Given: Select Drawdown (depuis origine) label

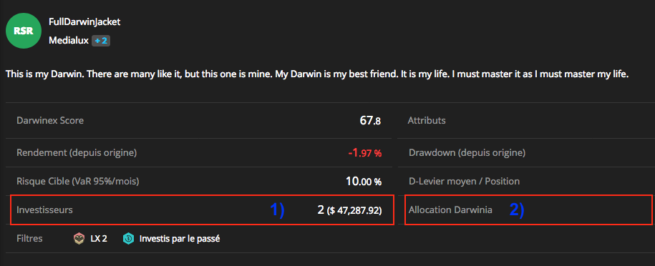Looking at the screenshot, I should [x=467, y=153].
